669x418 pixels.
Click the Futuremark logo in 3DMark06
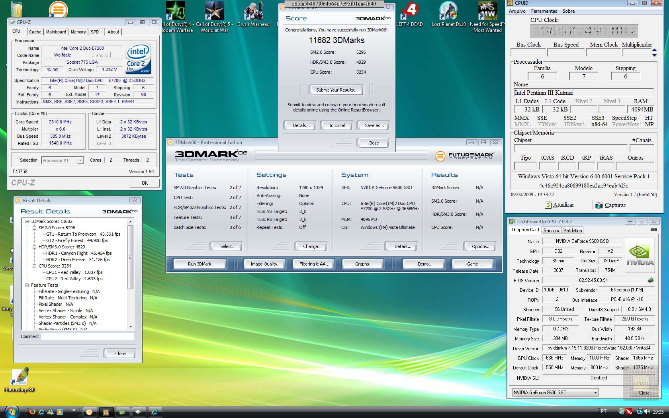pyautogui.click(x=465, y=156)
